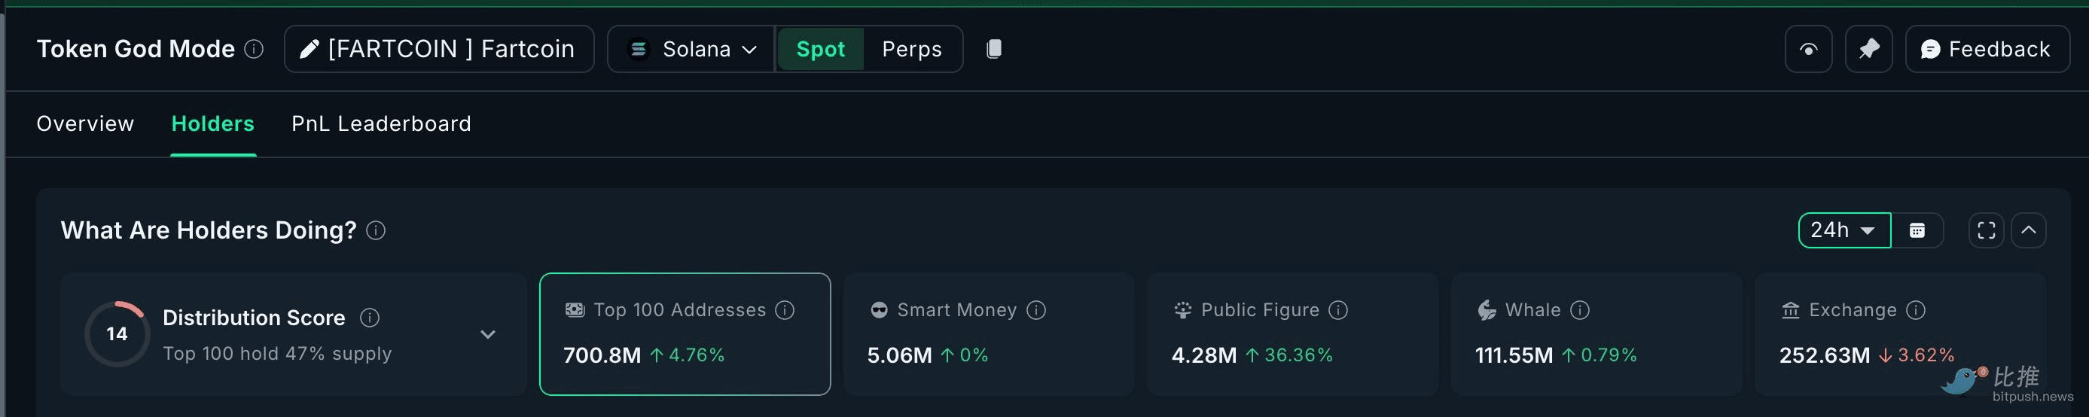Open the 24h timeframe dropdown
Screen dimensions: 2089x417
pos(1844,230)
